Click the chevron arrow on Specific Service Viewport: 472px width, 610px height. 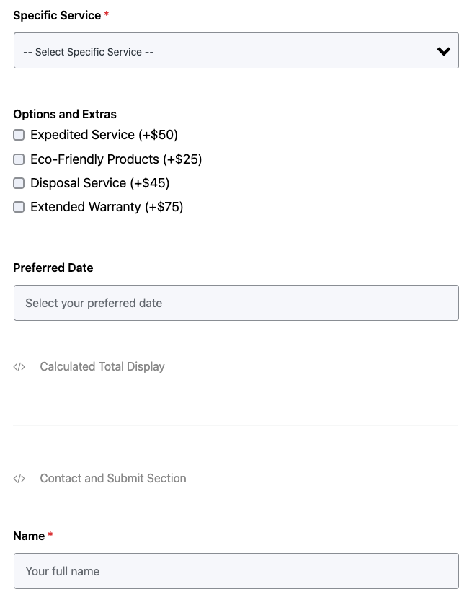[x=443, y=51]
